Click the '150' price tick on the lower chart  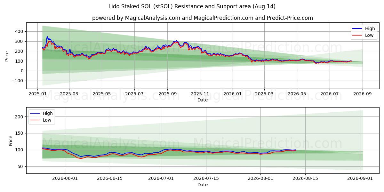(20, 133)
